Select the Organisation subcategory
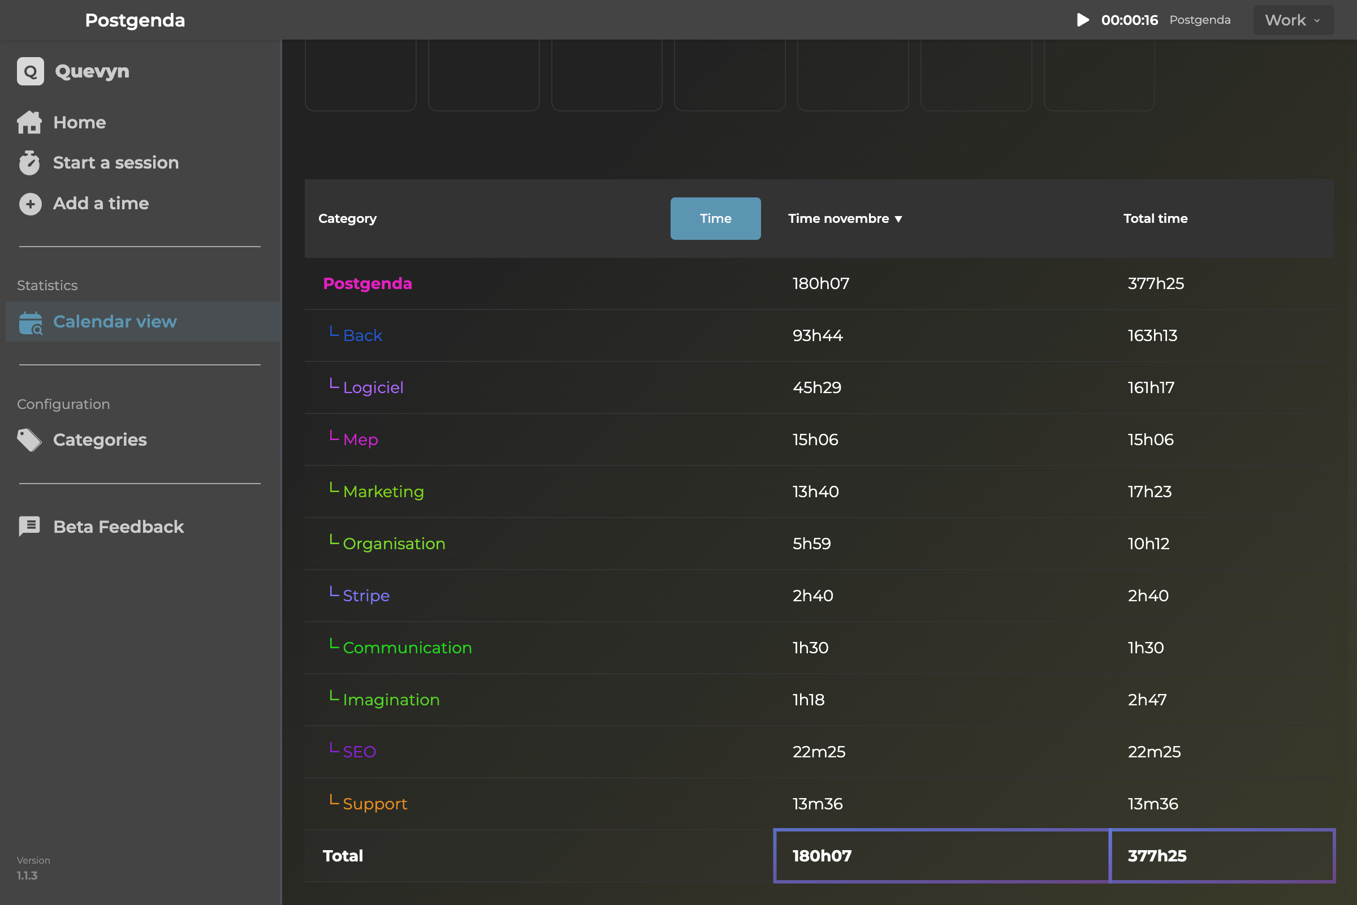Viewport: 1357px width, 905px height. click(394, 544)
